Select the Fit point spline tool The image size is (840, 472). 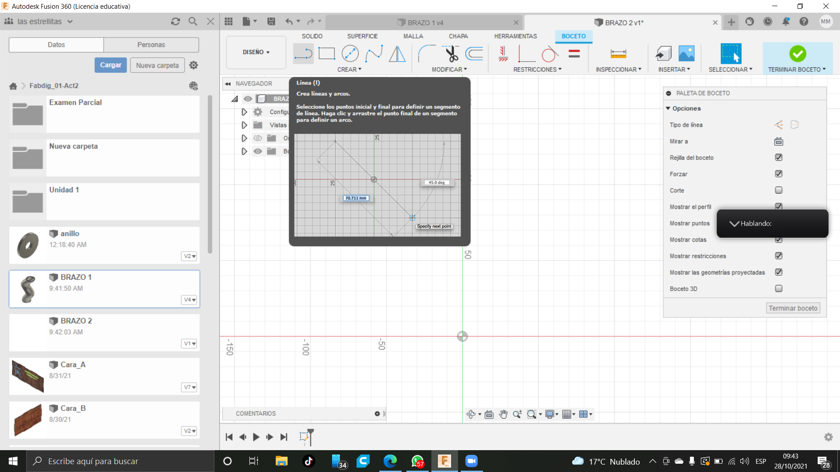point(374,54)
